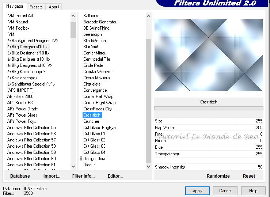Select Cirquelate filter
Image resolution: width=270 pixels, height=197 pixels.
(x=92, y=84)
